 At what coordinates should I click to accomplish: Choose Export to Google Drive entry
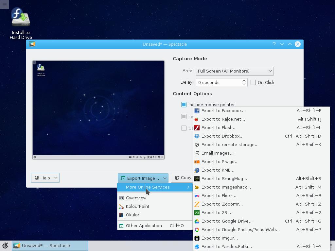[261, 221]
